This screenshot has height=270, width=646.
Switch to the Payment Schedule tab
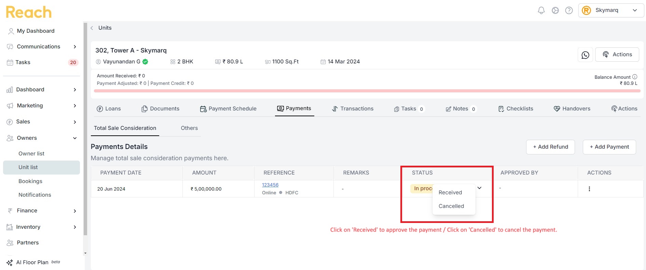[x=228, y=109]
